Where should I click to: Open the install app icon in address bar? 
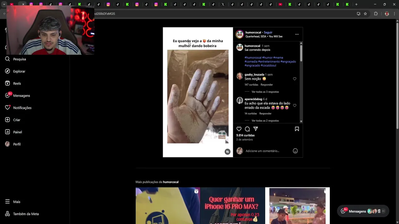coord(358,14)
